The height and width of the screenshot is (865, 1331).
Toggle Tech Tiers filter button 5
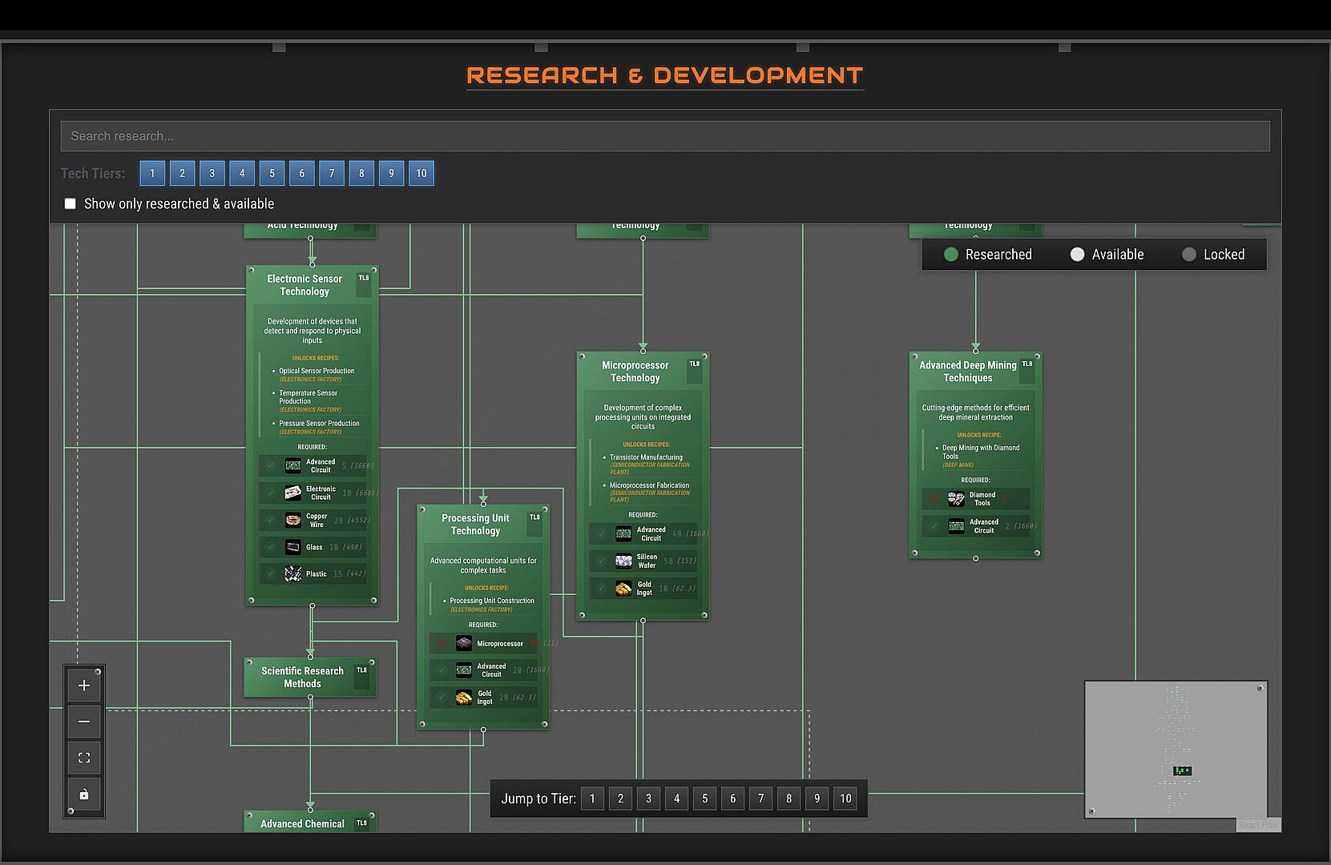pos(272,174)
